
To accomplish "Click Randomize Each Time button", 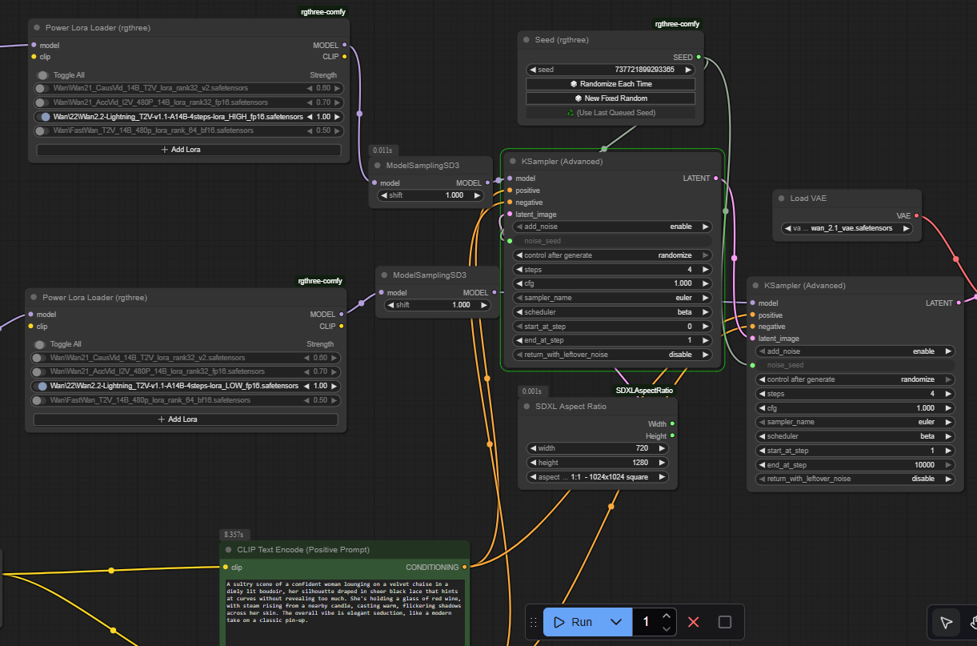I will tap(611, 84).
